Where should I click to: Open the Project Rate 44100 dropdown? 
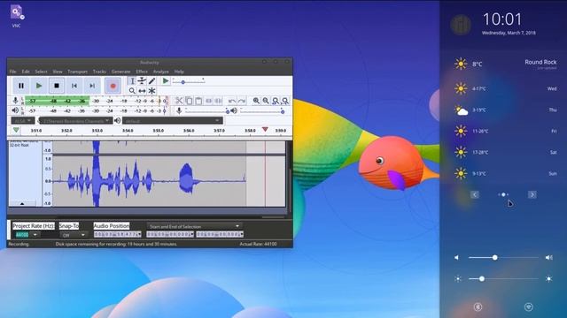(x=35, y=235)
